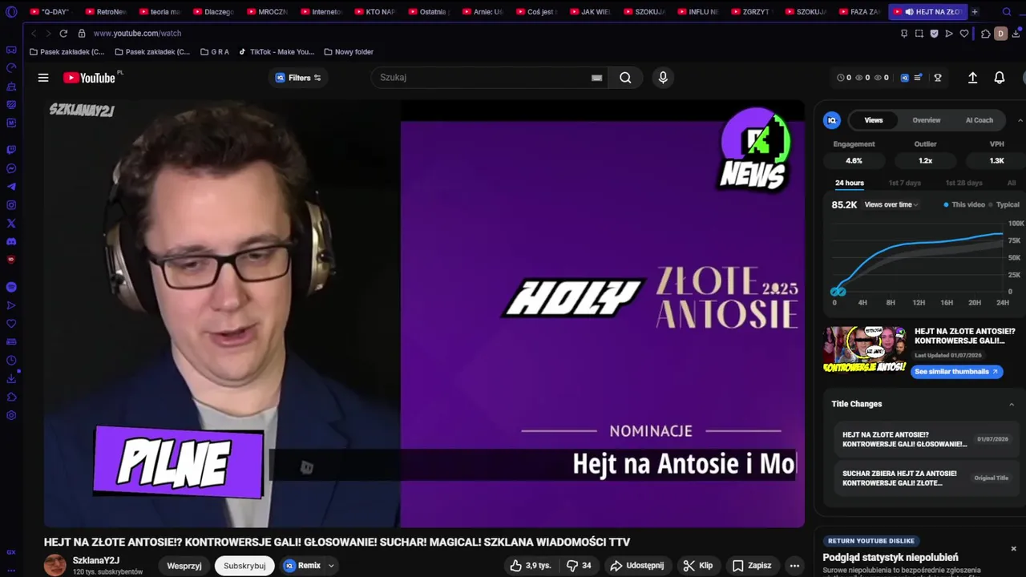Open the SzklanaY2J channel avatar
This screenshot has height=577, width=1026.
pos(55,565)
